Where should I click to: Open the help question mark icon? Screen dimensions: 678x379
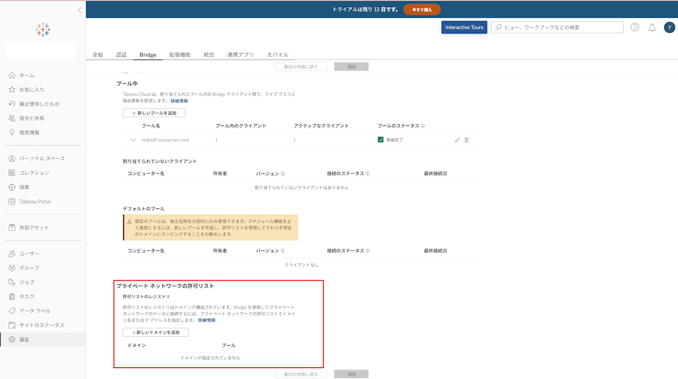[x=634, y=27]
